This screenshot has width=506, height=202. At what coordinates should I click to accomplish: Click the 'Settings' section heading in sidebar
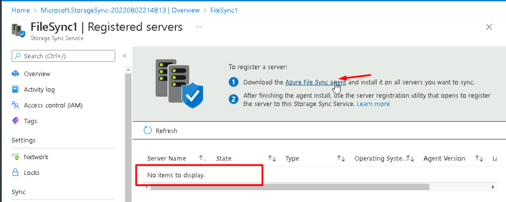pos(24,140)
